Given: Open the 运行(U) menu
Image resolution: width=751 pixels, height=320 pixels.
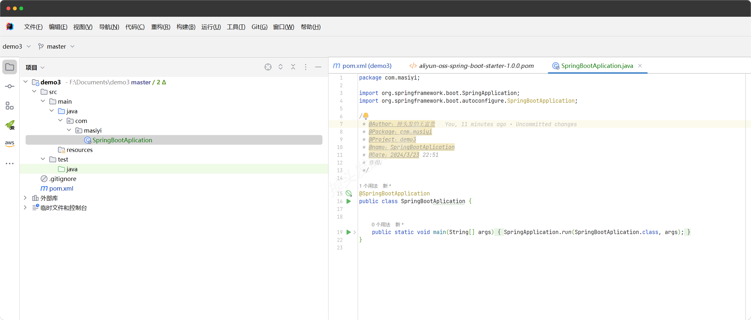Looking at the screenshot, I should coord(211,27).
